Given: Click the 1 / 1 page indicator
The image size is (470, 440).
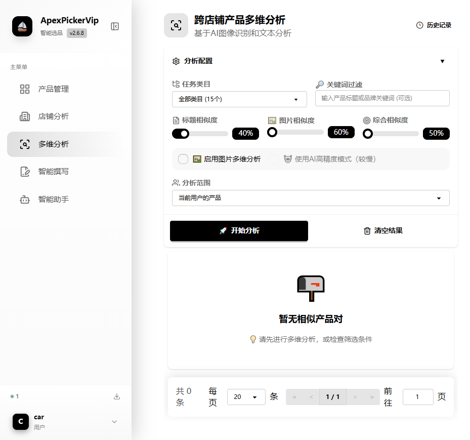Looking at the screenshot, I should pos(333,397).
